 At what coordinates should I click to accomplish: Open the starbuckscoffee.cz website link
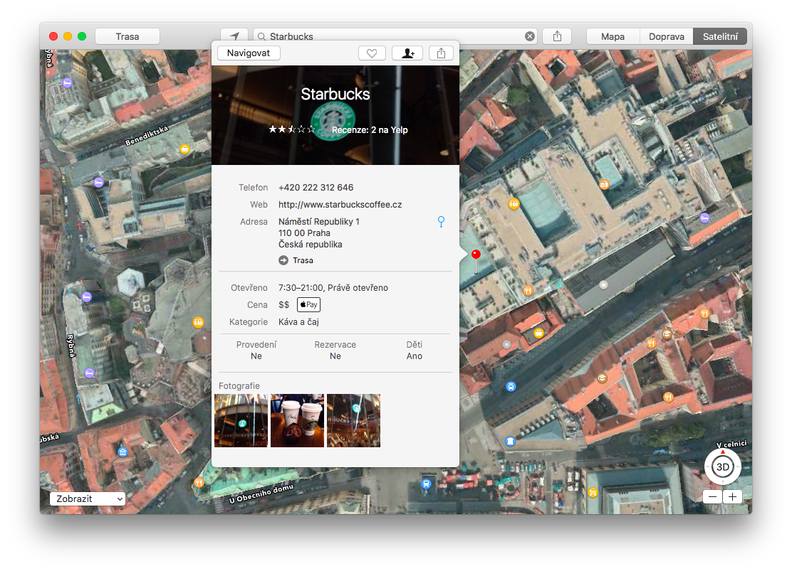340,205
